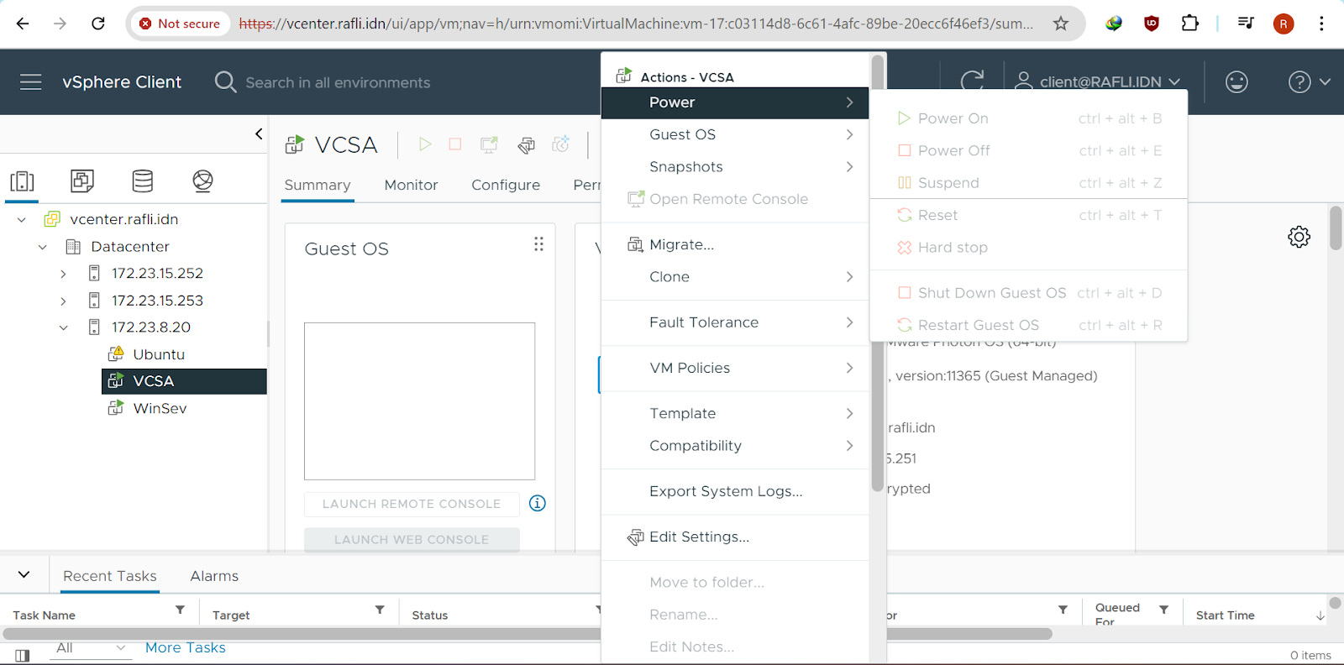This screenshot has width=1344, height=665.
Task: Choose Migrate from the actions menu
Action: [x=735, y=244]
